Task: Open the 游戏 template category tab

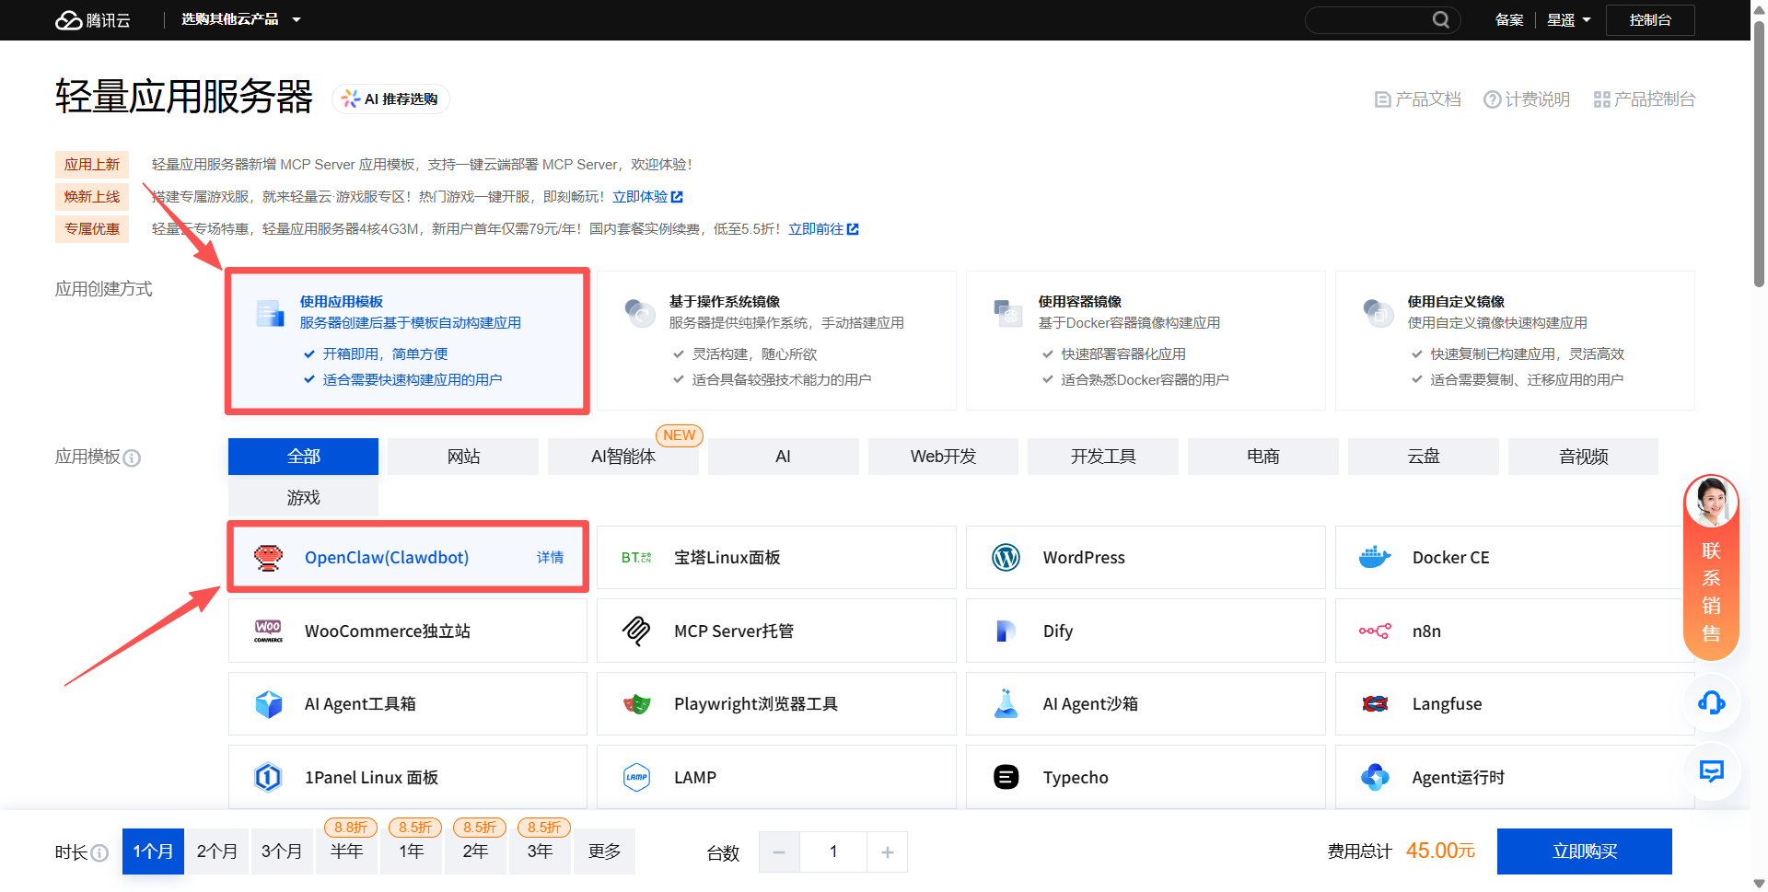Action: (303, 498)
